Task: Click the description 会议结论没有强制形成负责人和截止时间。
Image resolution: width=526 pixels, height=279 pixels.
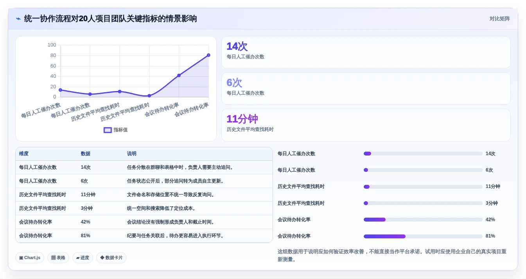Action: [x=172, y=222]
